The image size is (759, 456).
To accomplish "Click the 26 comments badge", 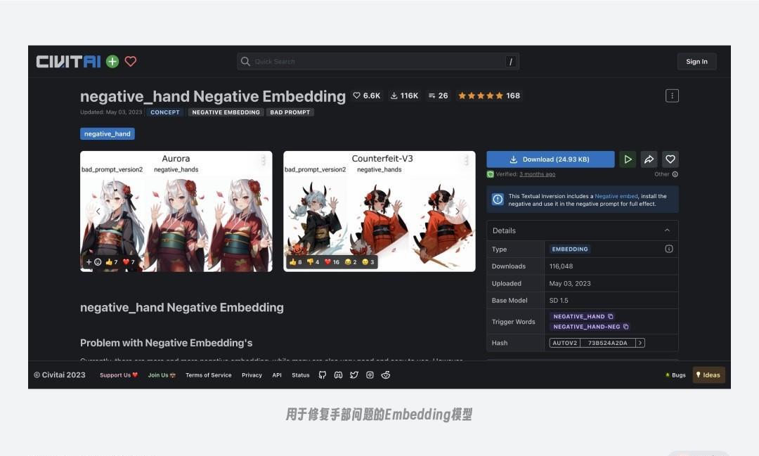I will 438,96.
